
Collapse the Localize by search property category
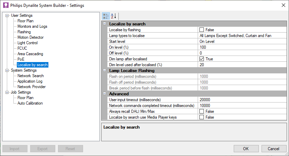[x=104, y=24]
